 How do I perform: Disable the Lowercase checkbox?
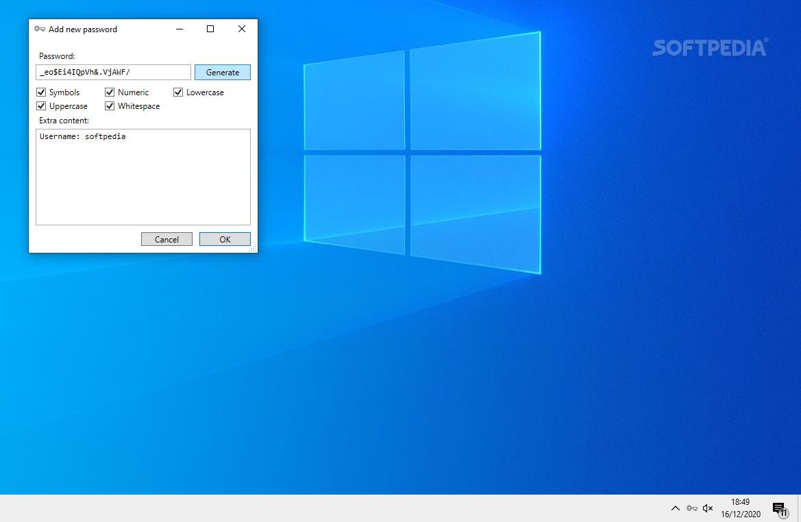[x=178, y=92]
